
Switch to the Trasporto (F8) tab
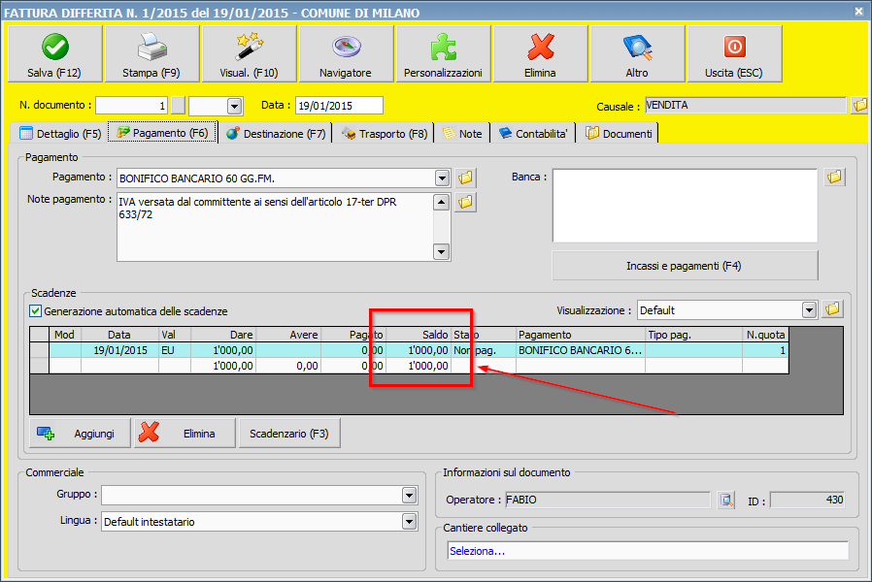click(379, 134)
